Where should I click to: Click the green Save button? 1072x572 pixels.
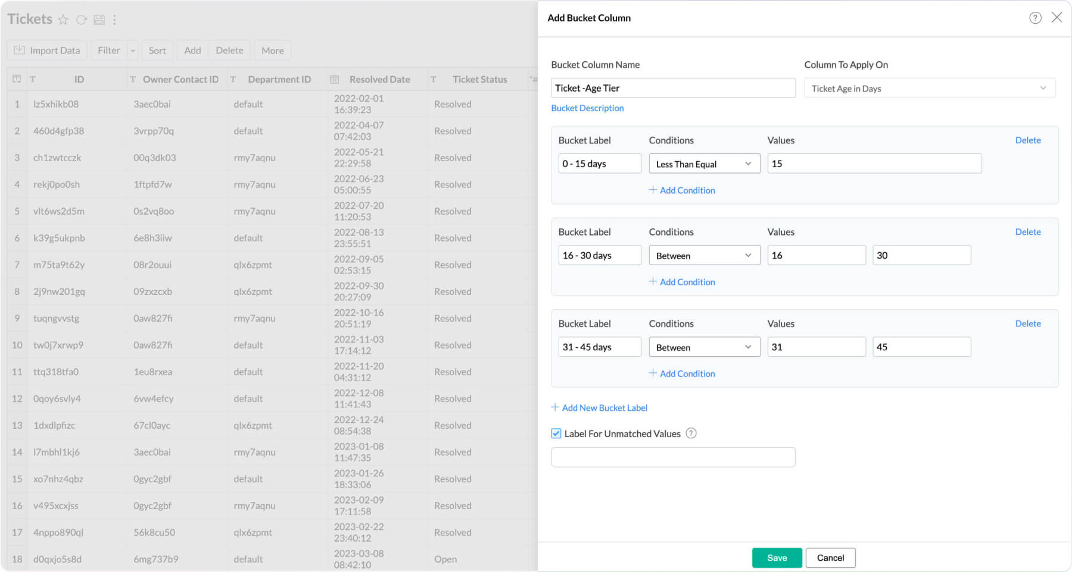(x=777, y=558)
